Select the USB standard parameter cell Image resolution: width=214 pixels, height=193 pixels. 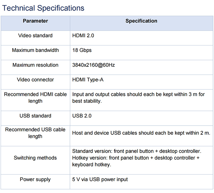coord(36,116)
